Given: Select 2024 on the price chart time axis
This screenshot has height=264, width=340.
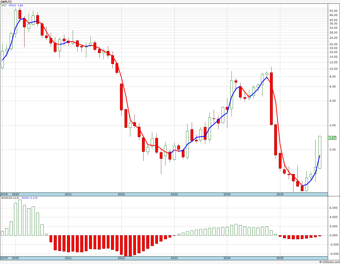Looking at the screenshot, I should point(227,194).
